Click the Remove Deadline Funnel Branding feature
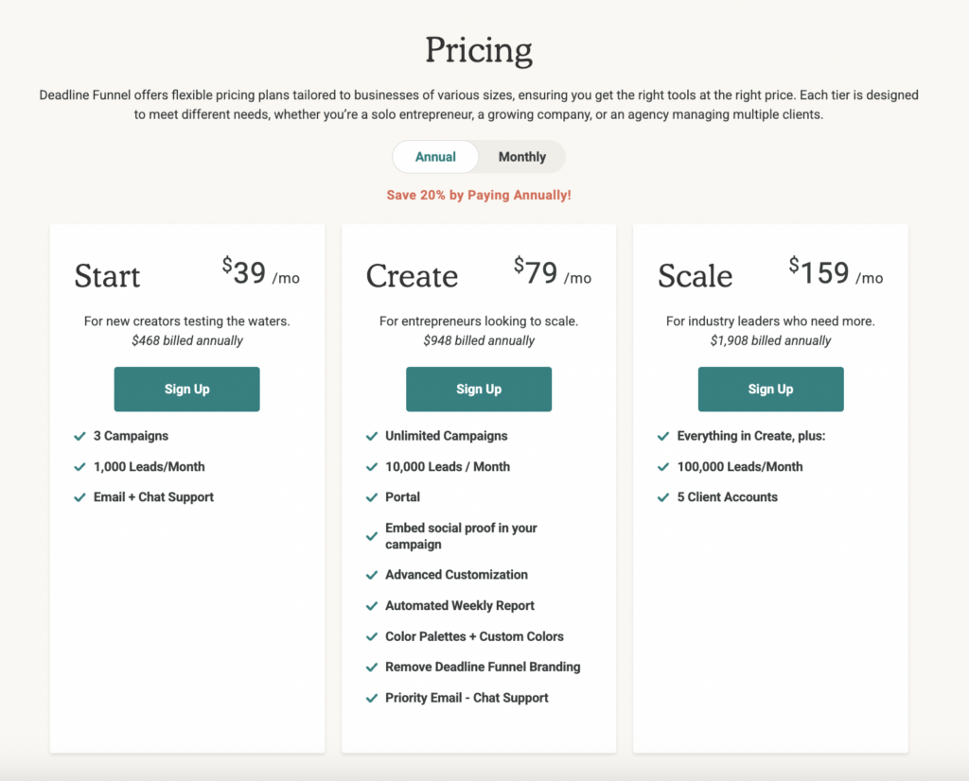This screenshot has height=781, width=969. 483,668
